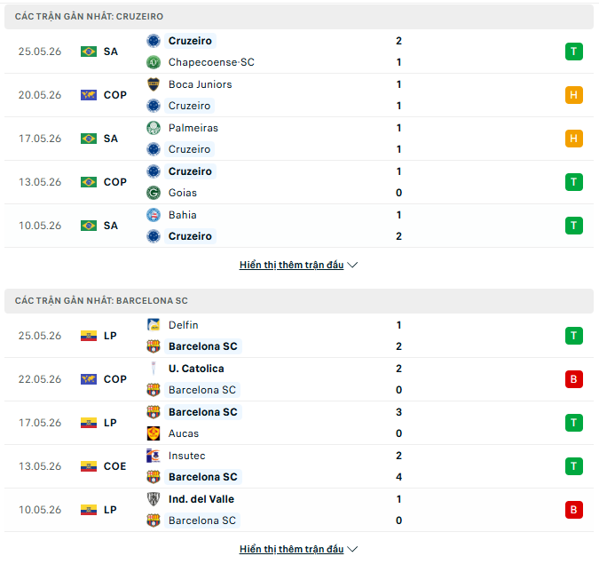Screen dimensions: 599x564
Task: Click the orange H badge for Boca Juniors match
Action: click(574, 95)
